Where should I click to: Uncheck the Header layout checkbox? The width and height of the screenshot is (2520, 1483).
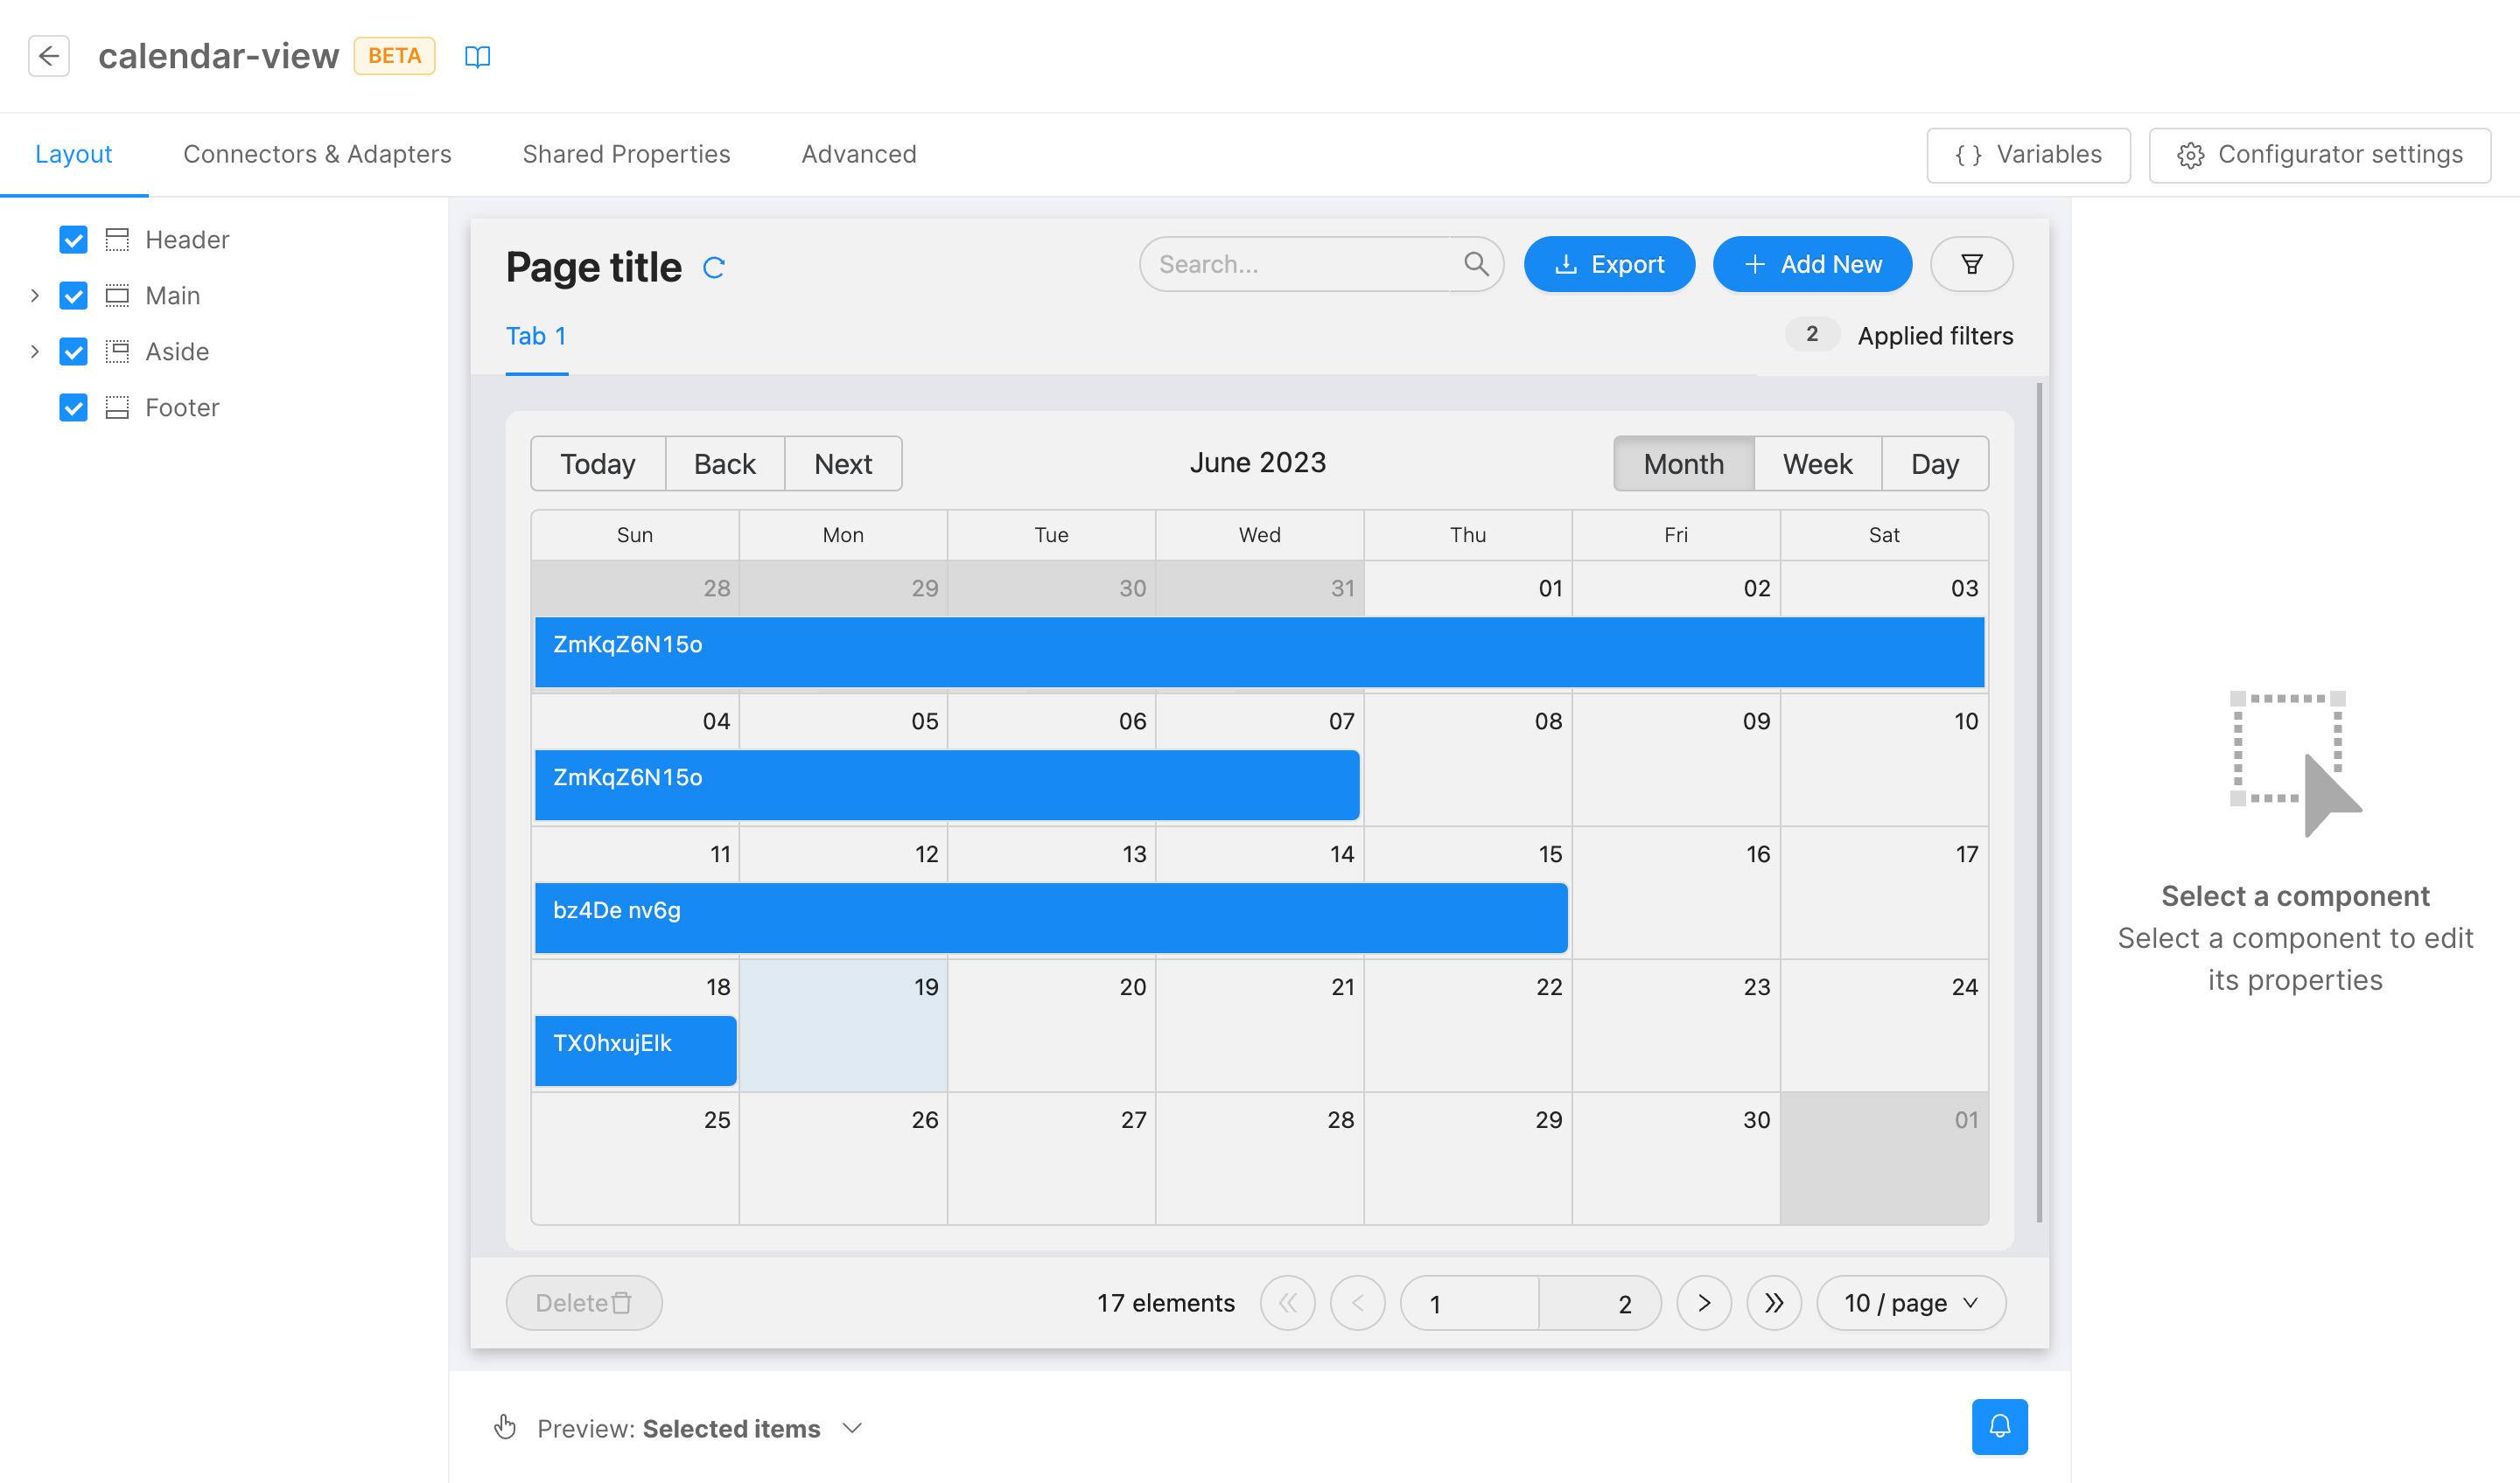[73, 240]
